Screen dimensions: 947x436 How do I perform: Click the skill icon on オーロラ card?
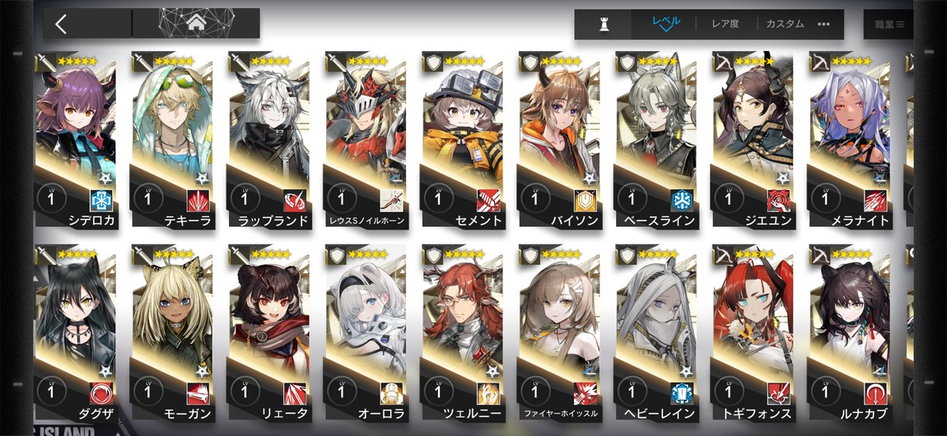[x=392, y=393]
